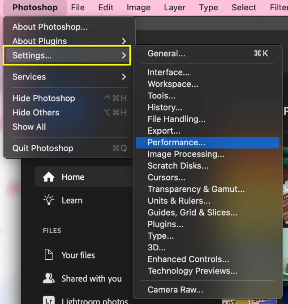Go to Shared with you link
The image size is (288, 304).
tap(91, 279)
